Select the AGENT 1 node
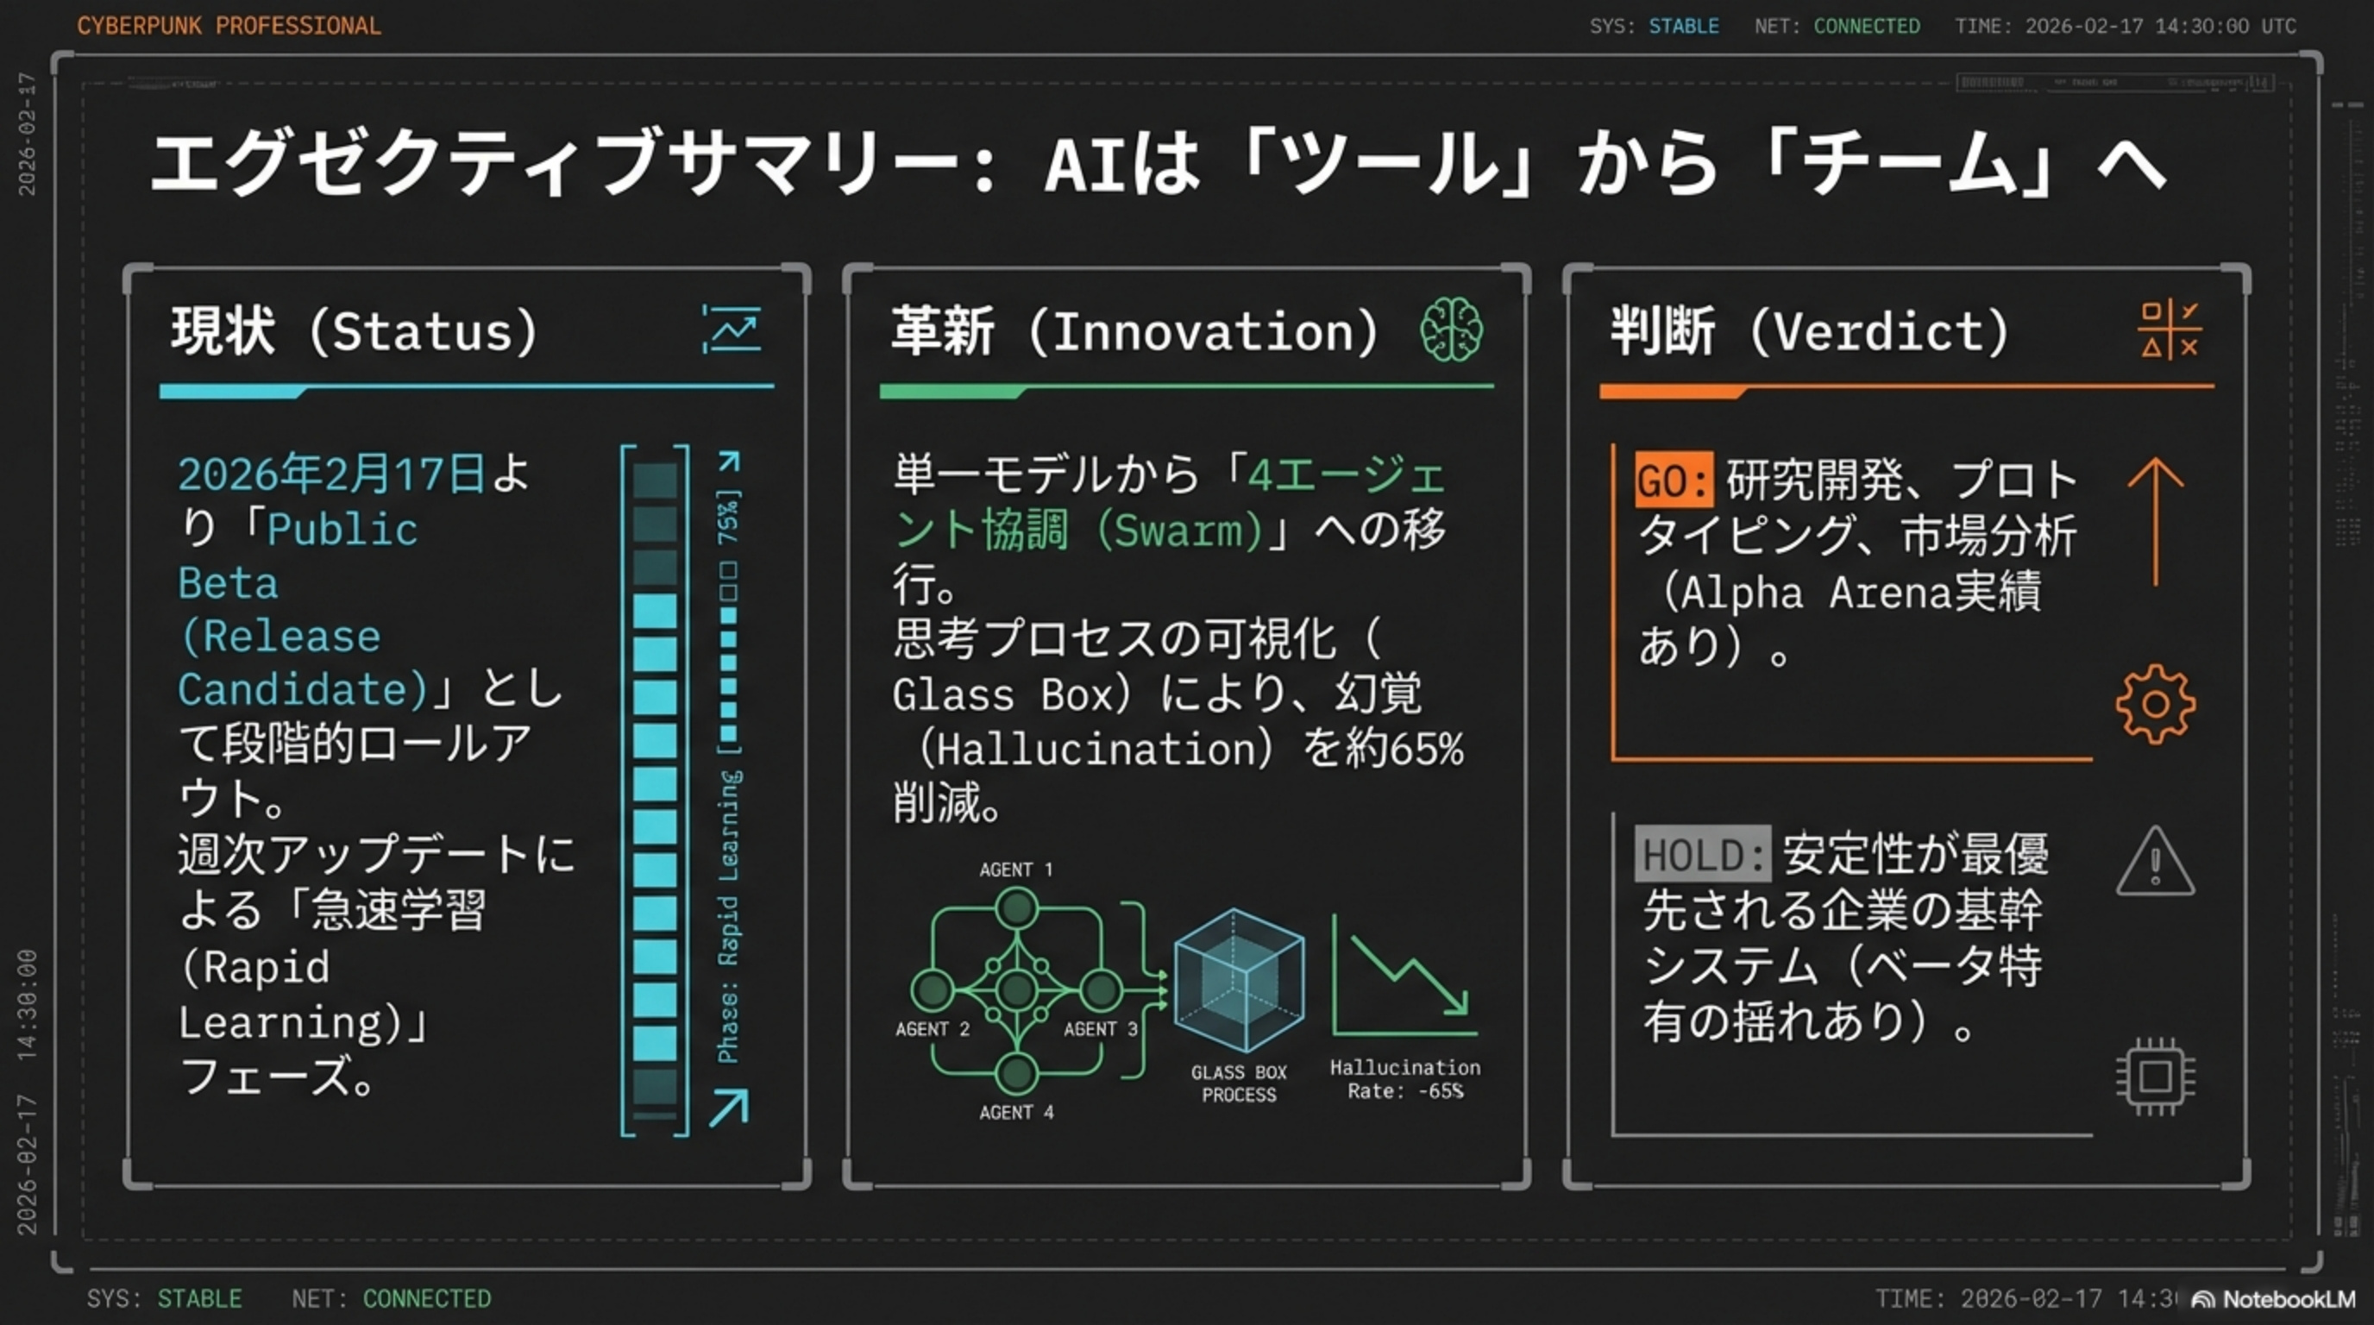 coord(1016,908)
